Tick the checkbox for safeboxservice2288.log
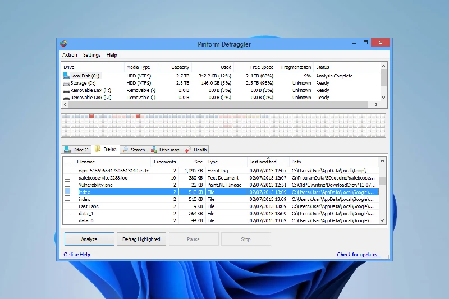449x299 pixels. coord(67,178)
